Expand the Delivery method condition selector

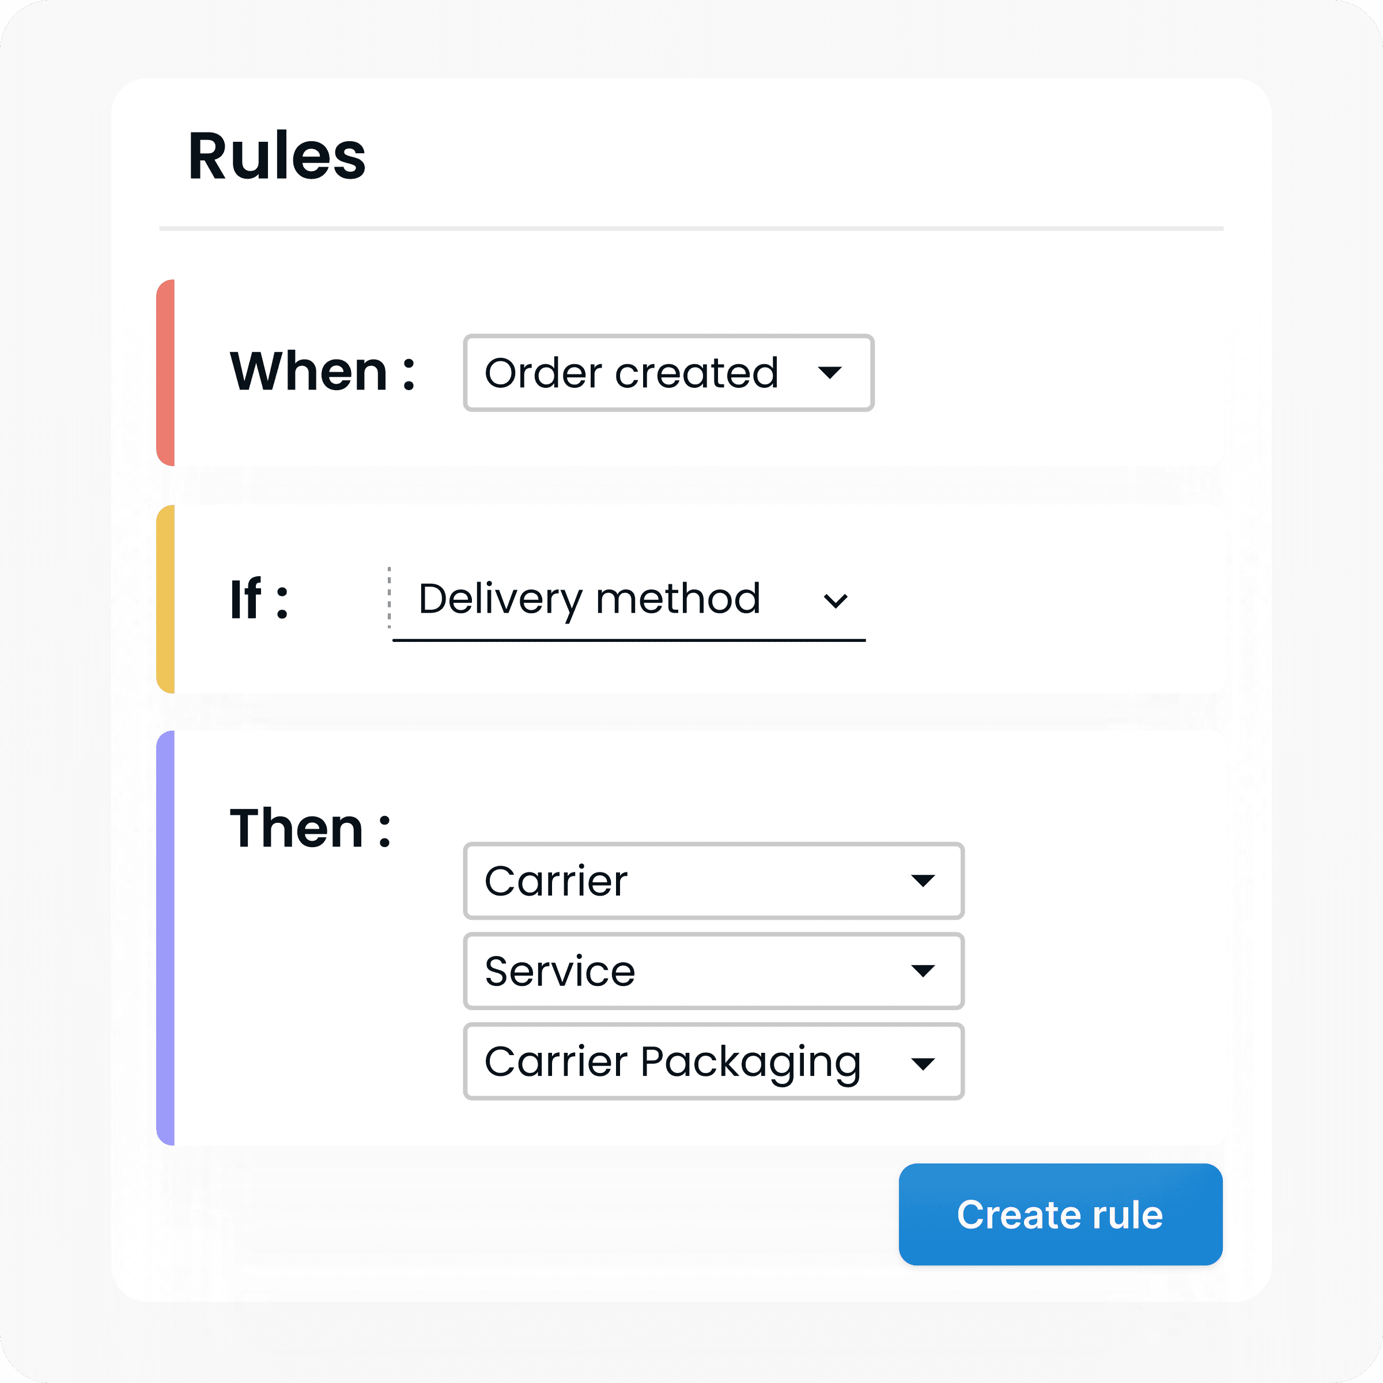(x=589, y=599)
